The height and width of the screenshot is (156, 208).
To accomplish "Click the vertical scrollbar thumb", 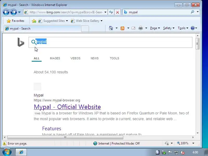I will (198, 44).
